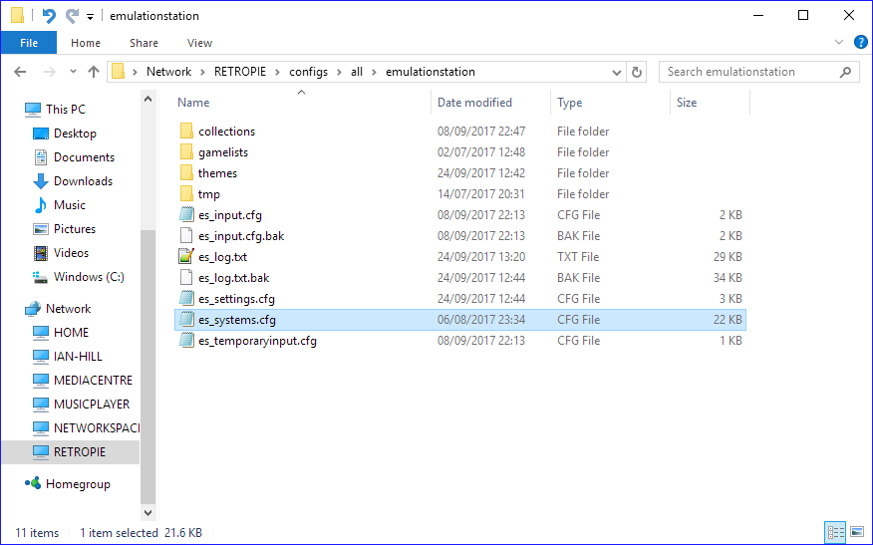Click the search magnifier icon
Viewport: 873px width, 545px height.
[846, 72]
